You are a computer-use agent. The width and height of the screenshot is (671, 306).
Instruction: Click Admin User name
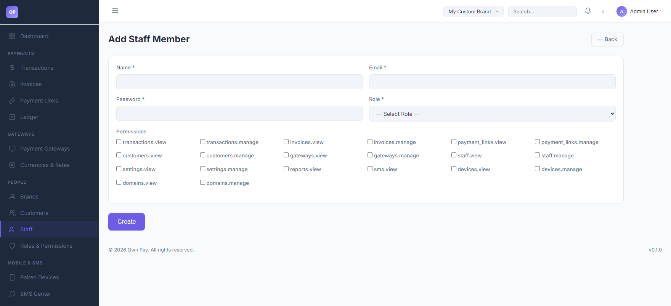644,11
